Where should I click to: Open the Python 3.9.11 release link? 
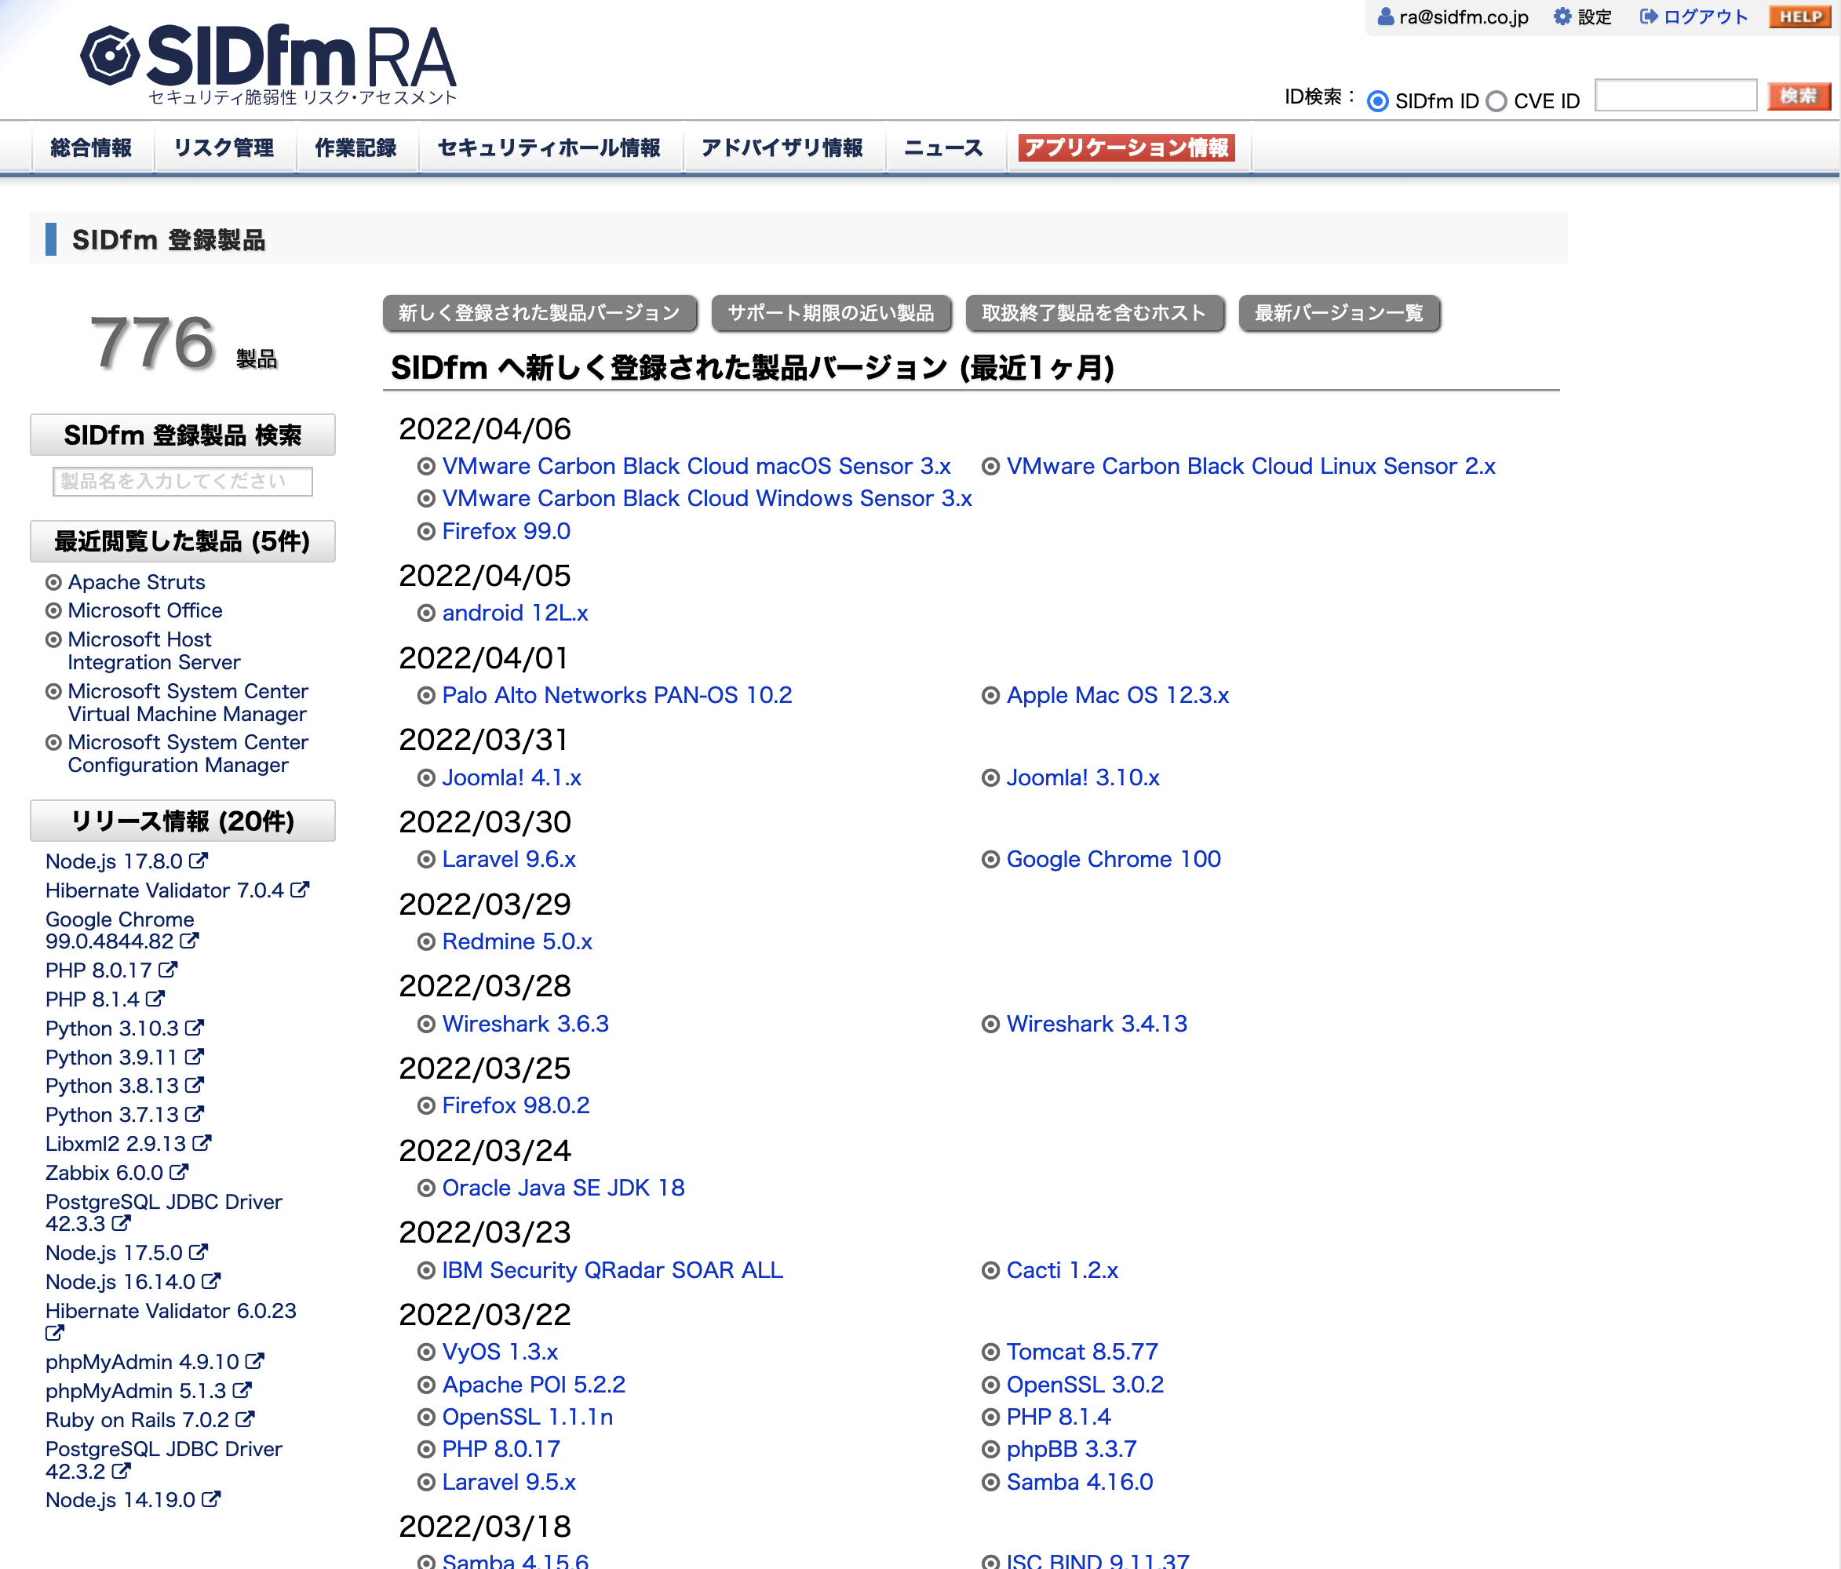click(111, 1058)
